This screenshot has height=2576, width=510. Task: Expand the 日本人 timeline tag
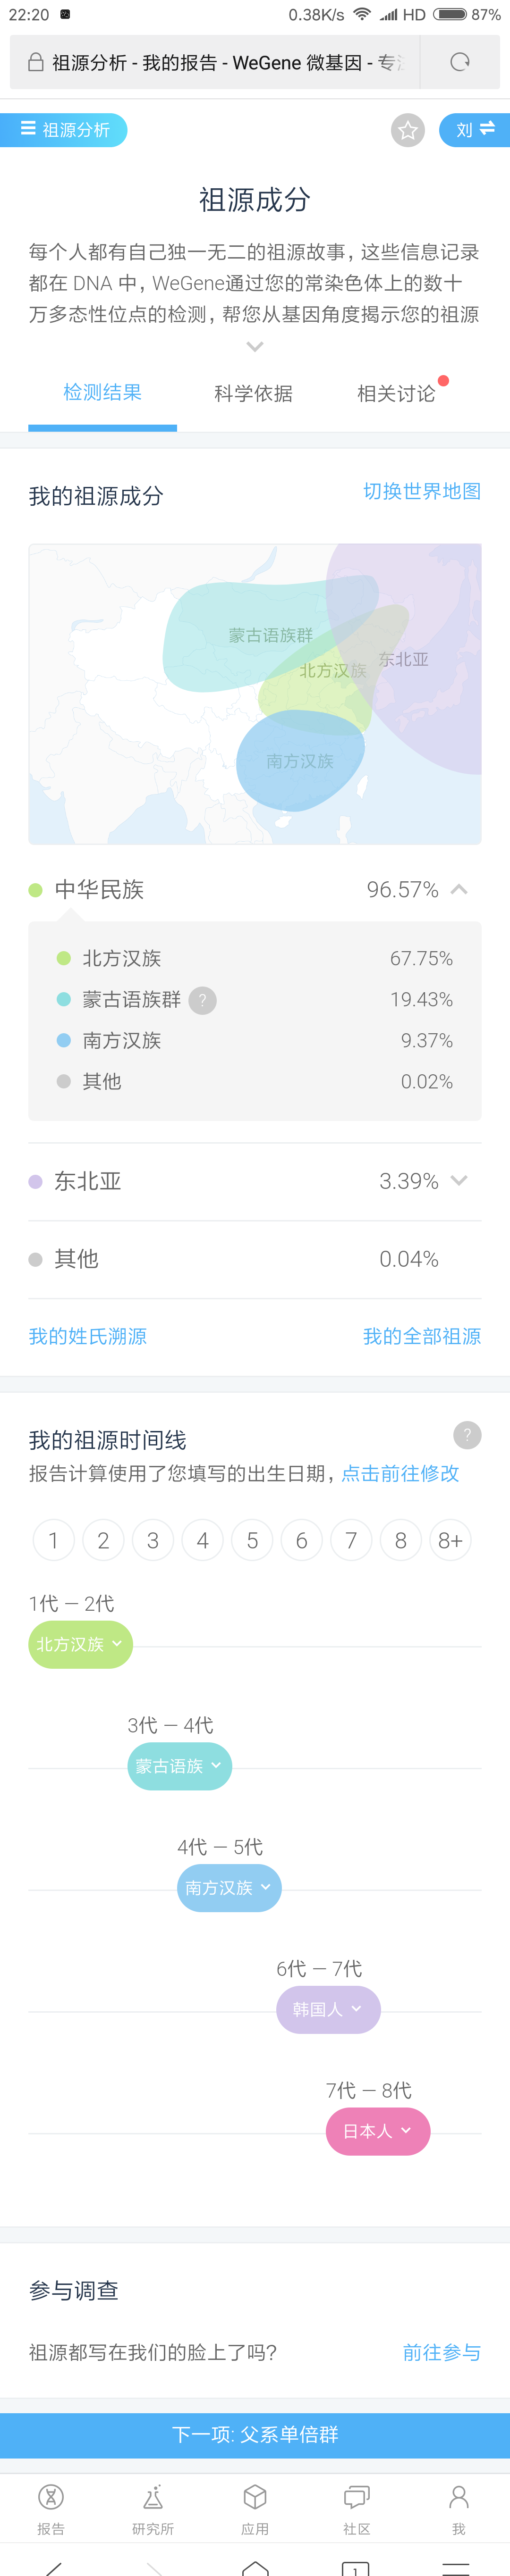pyautogui.click(x=378, y=2131)
